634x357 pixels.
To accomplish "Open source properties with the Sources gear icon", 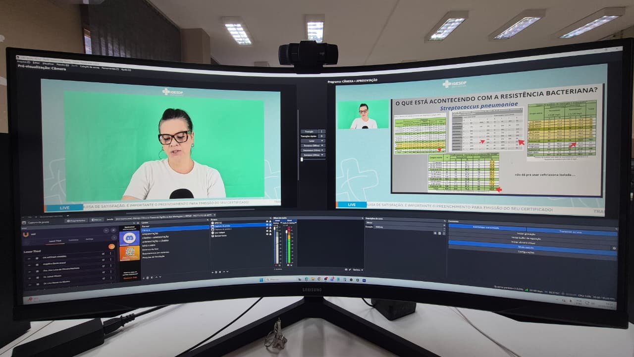I will point(220,272).
